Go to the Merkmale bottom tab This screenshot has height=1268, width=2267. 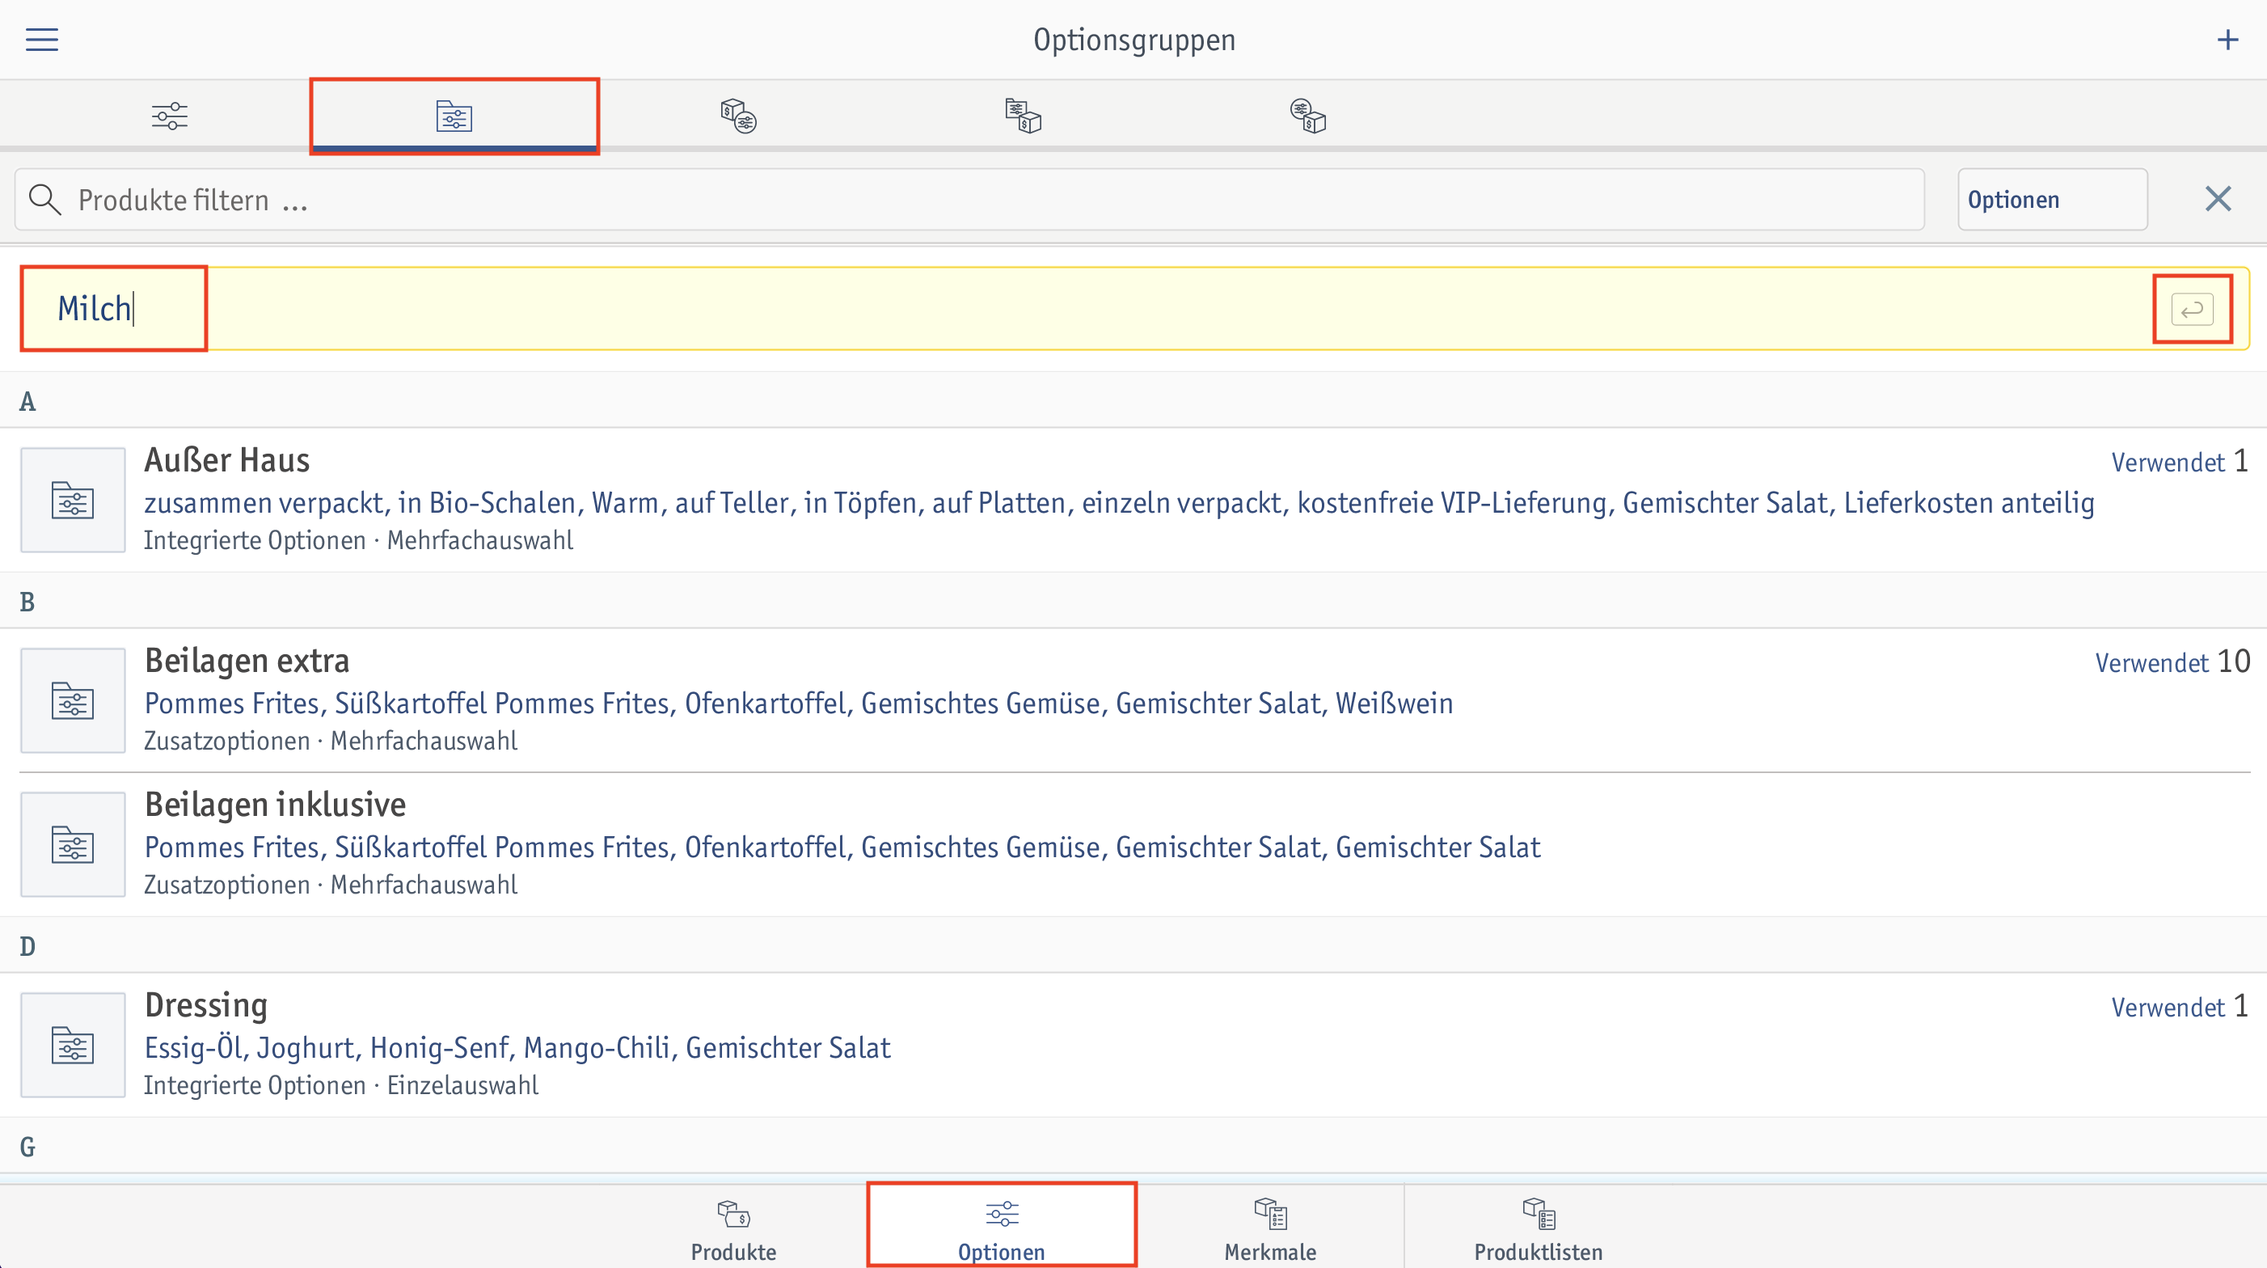pos(1270,1228)
